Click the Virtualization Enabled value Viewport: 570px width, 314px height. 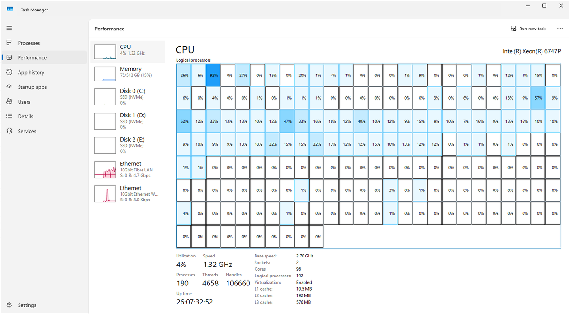[304, 282]
